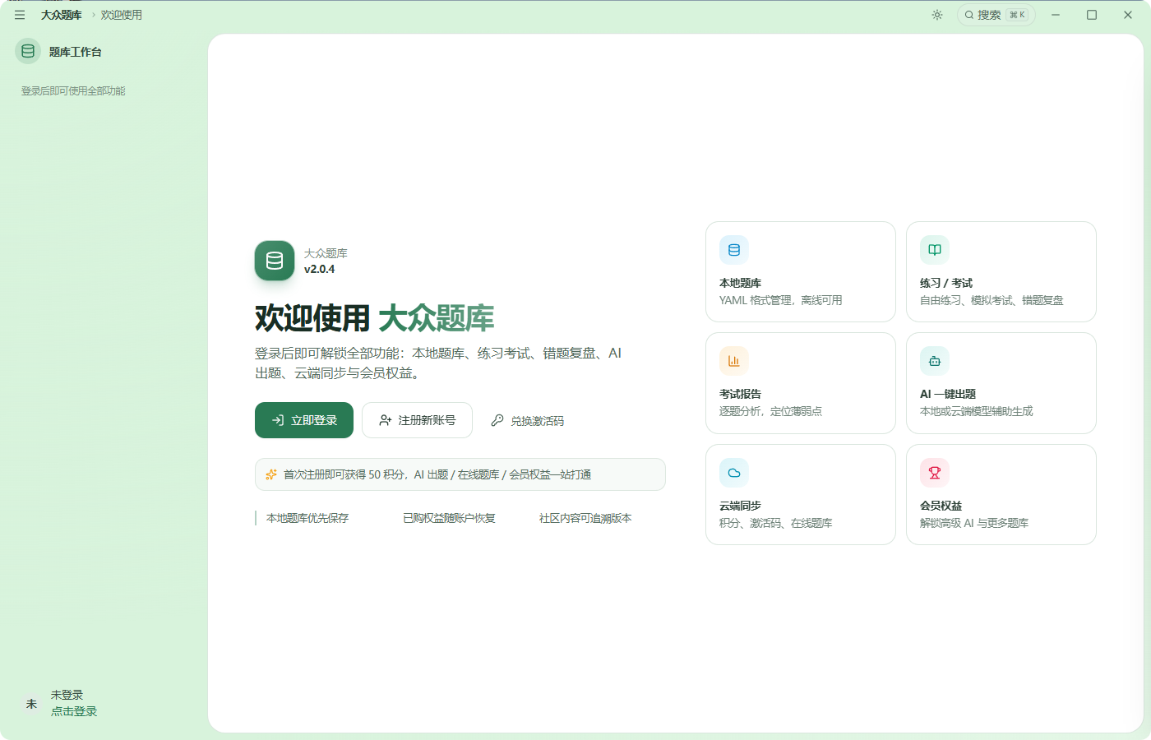This screenshot has height=740, width=1151.
Task: Minimize the application window
Action: tap(1056, 15)
